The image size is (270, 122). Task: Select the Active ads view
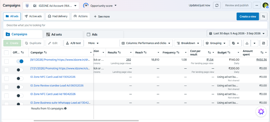[33, 16]
